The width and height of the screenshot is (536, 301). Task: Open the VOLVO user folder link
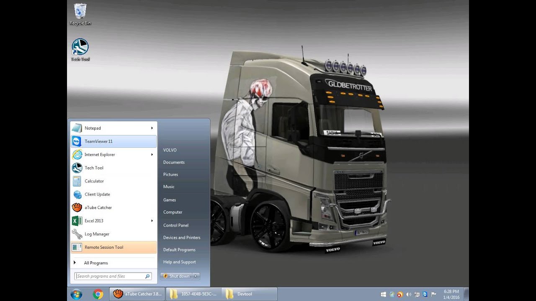[170, 150]
